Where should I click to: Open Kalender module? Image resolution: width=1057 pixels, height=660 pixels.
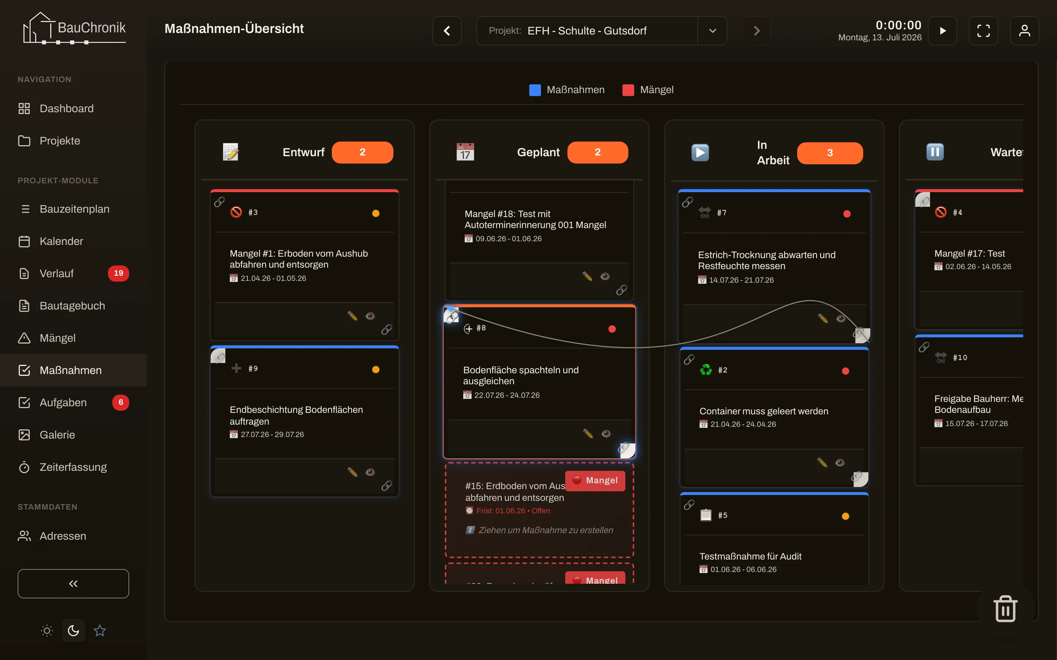pyautogui.click(x=73, y=241)
